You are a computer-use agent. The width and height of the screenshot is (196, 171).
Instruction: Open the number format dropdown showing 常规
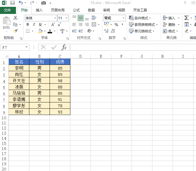123,18
